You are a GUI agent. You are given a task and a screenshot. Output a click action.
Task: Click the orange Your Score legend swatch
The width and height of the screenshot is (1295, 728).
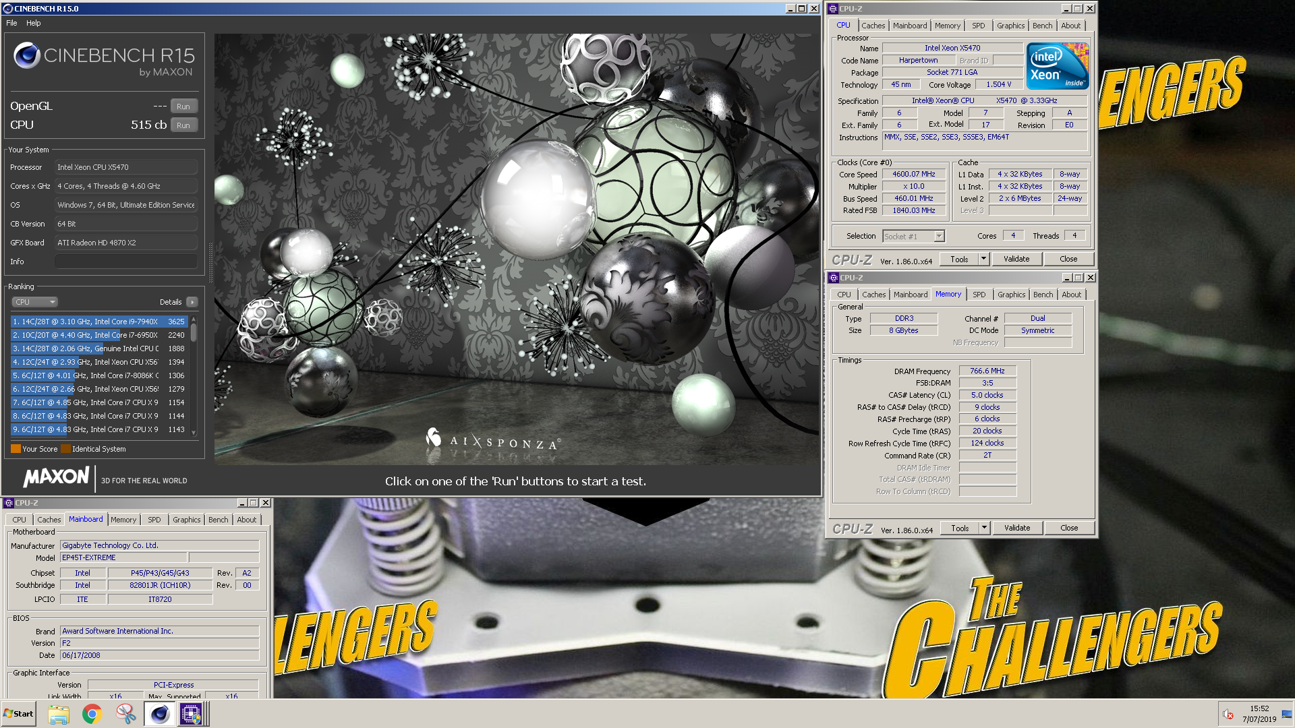point(16,449)
